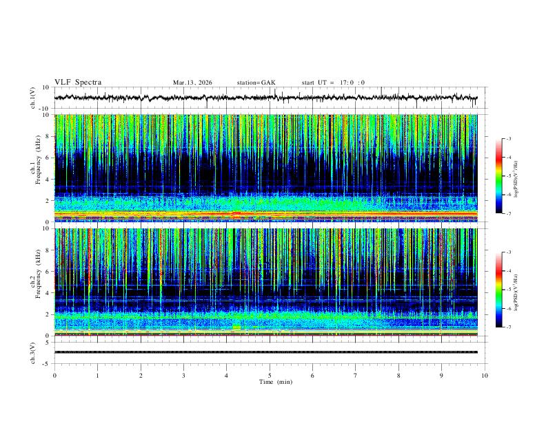Click the time axis tick label '8'
This screenshot has height=421, width=546.
(398, 376)
